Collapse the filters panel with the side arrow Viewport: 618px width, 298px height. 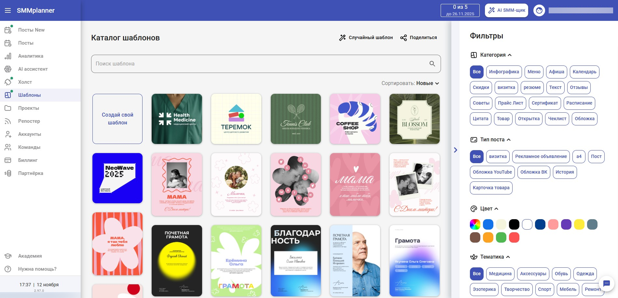click(x=456, y=150)
